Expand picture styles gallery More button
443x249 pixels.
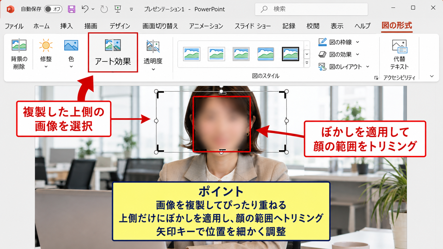click(x=307, y=63)
